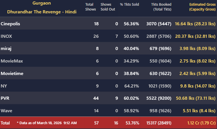Viewport: 217px width, 129px height.
Task: Click Movietime percentage 38.84%
Action: (x=131, y=73)
